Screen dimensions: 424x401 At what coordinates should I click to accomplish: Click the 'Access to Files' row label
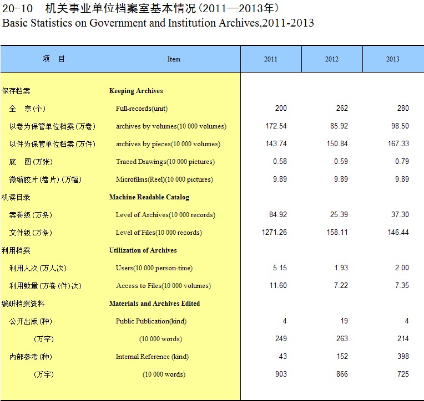click(x=163, y=286)
